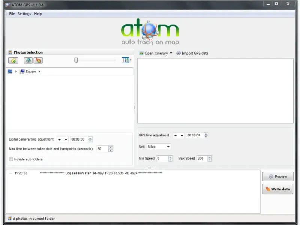The width and height of the screenshot is (300, 225).
Task: Open the Open Itinerary dropdown arrow
Action: tap(171, 53)
